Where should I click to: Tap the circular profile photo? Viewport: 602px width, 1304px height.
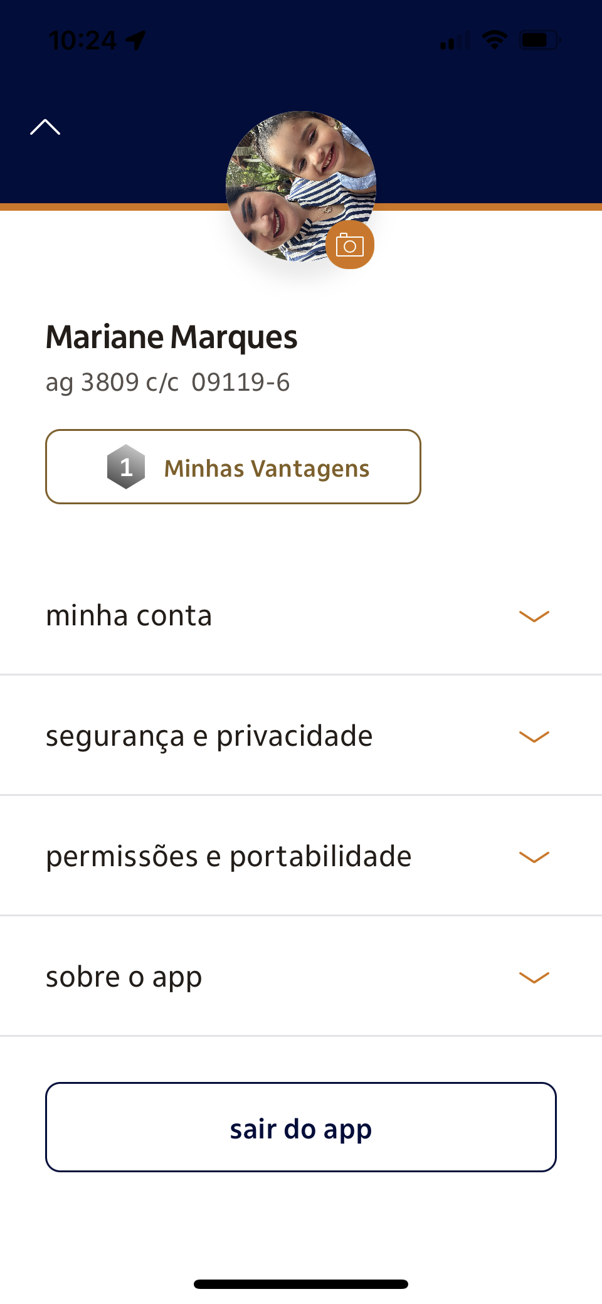pos(295,182)
